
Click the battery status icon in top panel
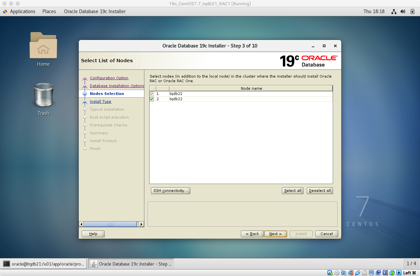[x=412, y=11]
